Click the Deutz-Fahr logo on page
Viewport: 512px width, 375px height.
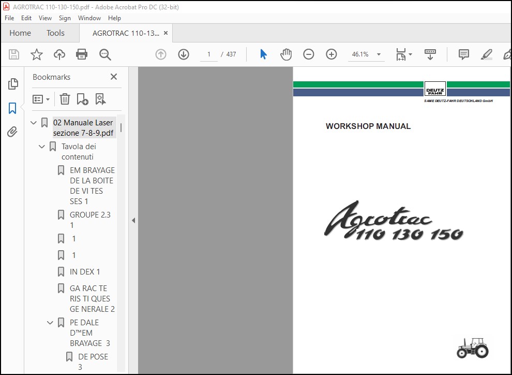click(x=435, y=89)
